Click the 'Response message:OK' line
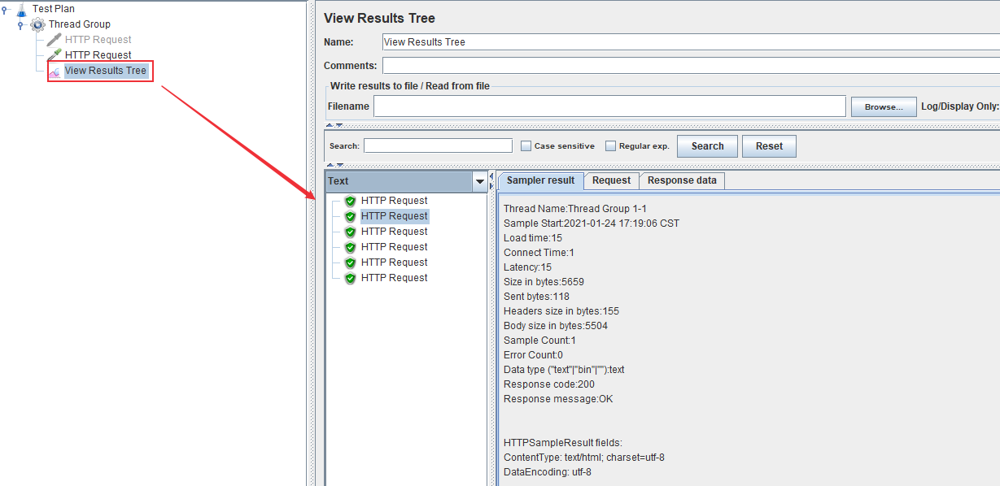The height and width of the screenshot is (486, 1000). 558,399
